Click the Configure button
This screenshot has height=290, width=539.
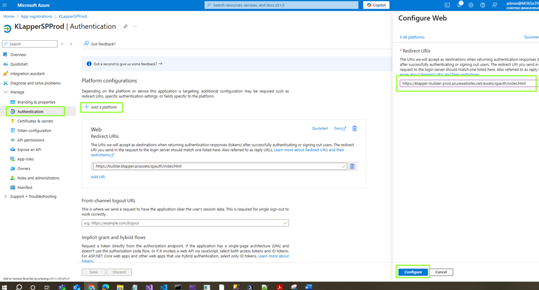tap(413, 272)
